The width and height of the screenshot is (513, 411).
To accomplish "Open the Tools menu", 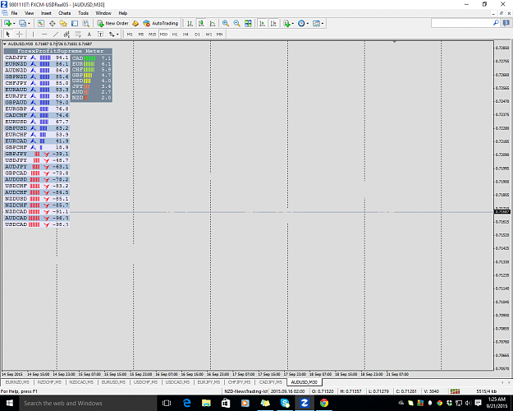I will point(83,13).
